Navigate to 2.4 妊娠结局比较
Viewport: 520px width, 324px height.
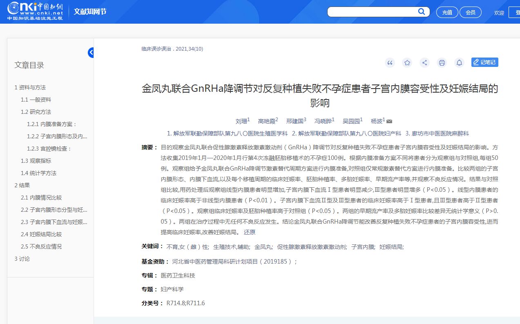pos(41,234)
